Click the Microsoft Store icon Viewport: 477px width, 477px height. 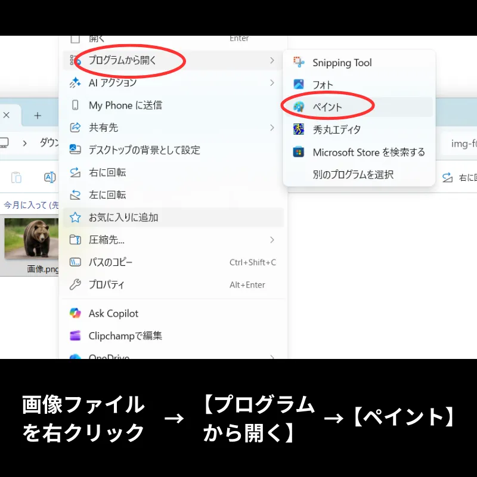tap(299, 152)
